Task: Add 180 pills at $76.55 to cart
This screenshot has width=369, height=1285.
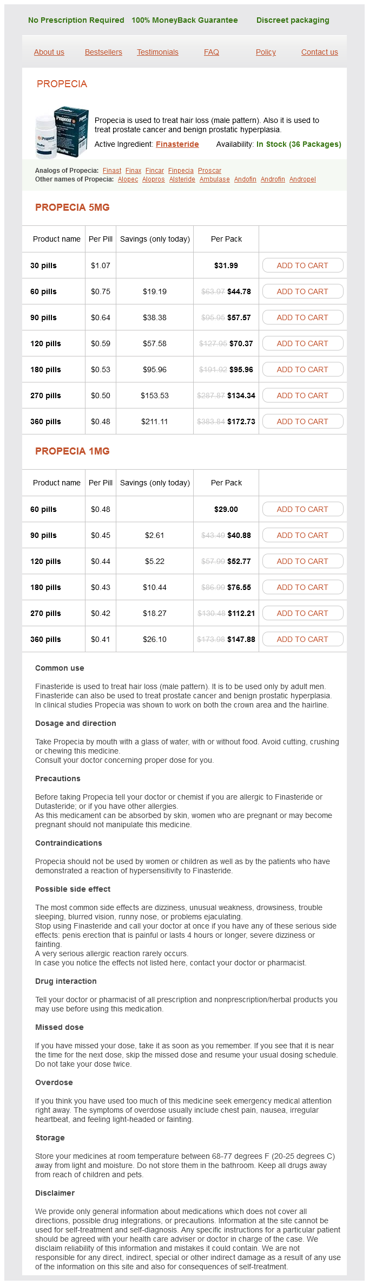Action: pyautogui.click(x=302, y=587)
